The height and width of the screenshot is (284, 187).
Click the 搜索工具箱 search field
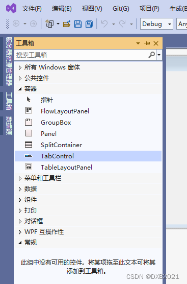(x=82, y=55)
